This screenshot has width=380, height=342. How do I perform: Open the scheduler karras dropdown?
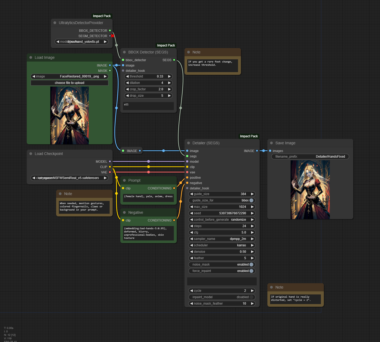coord(222,245)
